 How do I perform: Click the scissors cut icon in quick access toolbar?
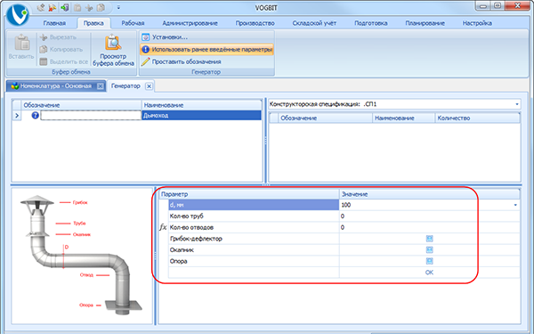pyautogui.click(x=89, y=7)
